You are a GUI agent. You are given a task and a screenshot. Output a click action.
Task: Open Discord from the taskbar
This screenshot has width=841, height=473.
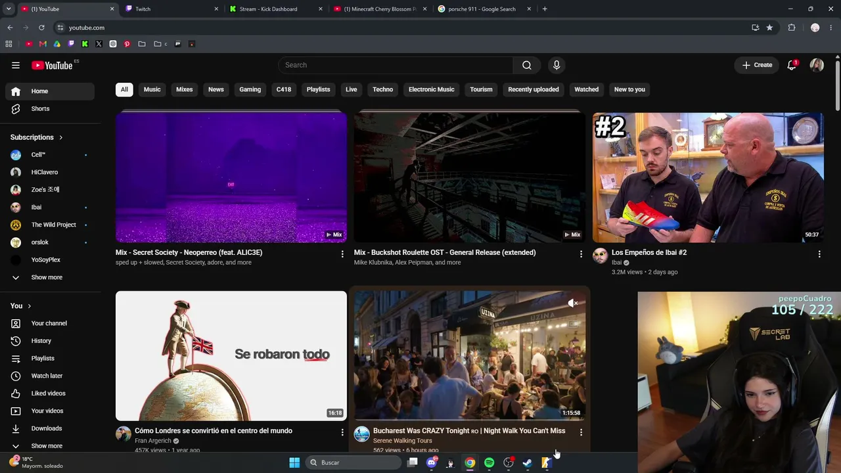[432, 462]
